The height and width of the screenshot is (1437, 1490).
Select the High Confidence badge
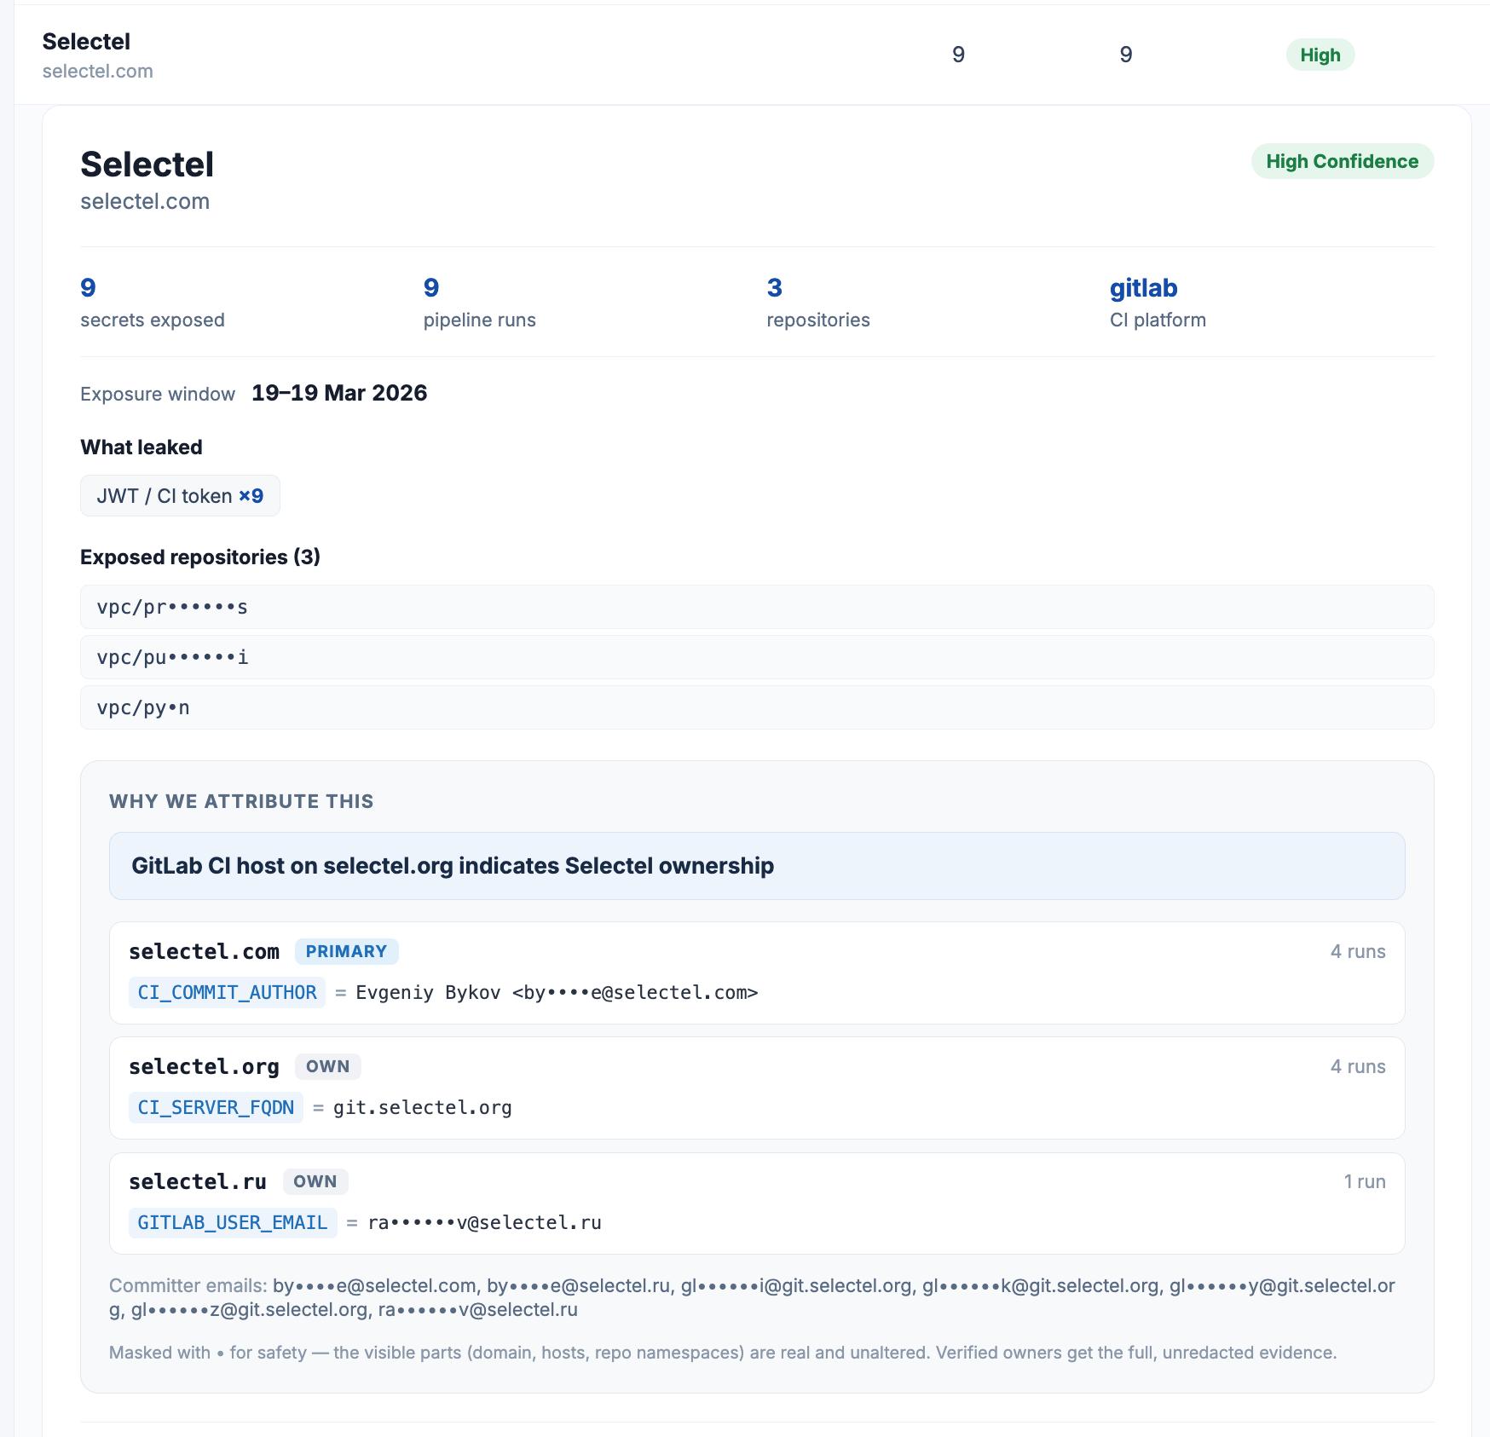[1342, 161]
